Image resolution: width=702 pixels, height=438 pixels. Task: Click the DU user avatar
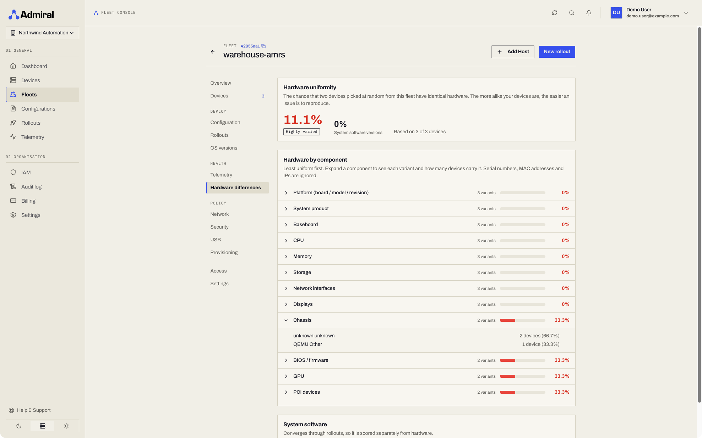tap(616, 13)
